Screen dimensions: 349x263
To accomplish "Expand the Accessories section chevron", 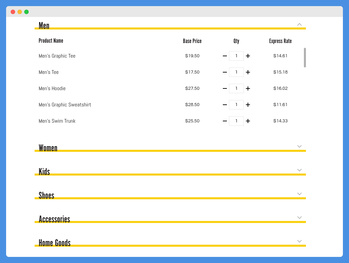I will [299, 217].
